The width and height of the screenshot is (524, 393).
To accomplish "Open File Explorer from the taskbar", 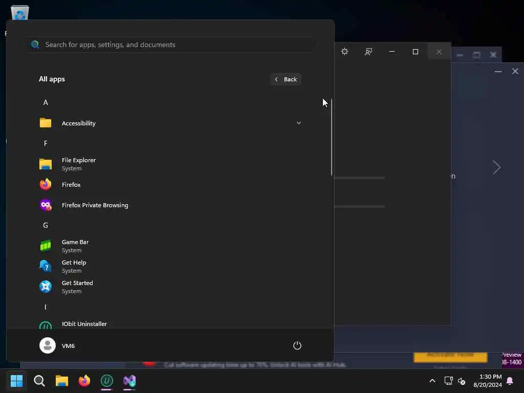I will 62,381.
